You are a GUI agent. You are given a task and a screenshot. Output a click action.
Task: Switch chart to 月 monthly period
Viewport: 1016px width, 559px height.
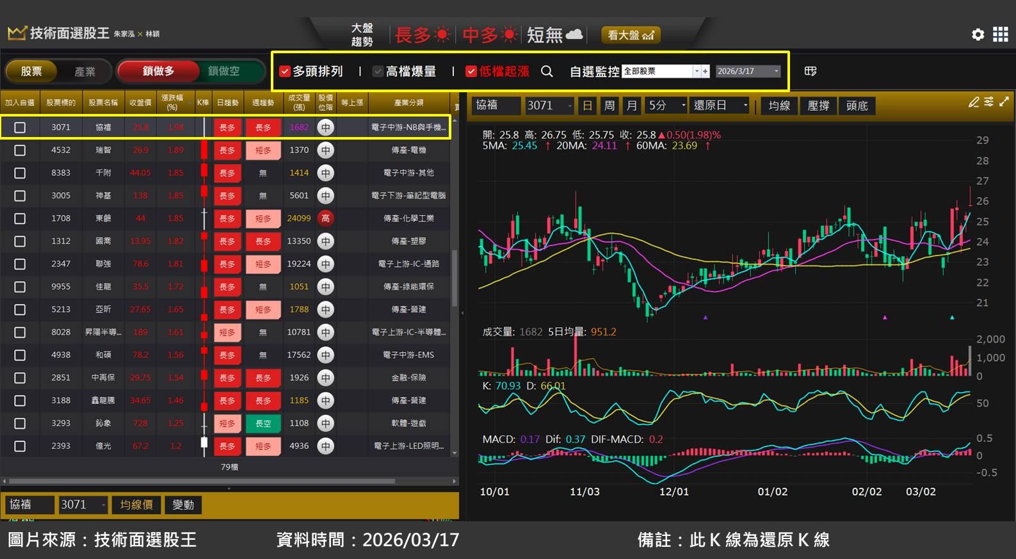(x=632, y=105)
